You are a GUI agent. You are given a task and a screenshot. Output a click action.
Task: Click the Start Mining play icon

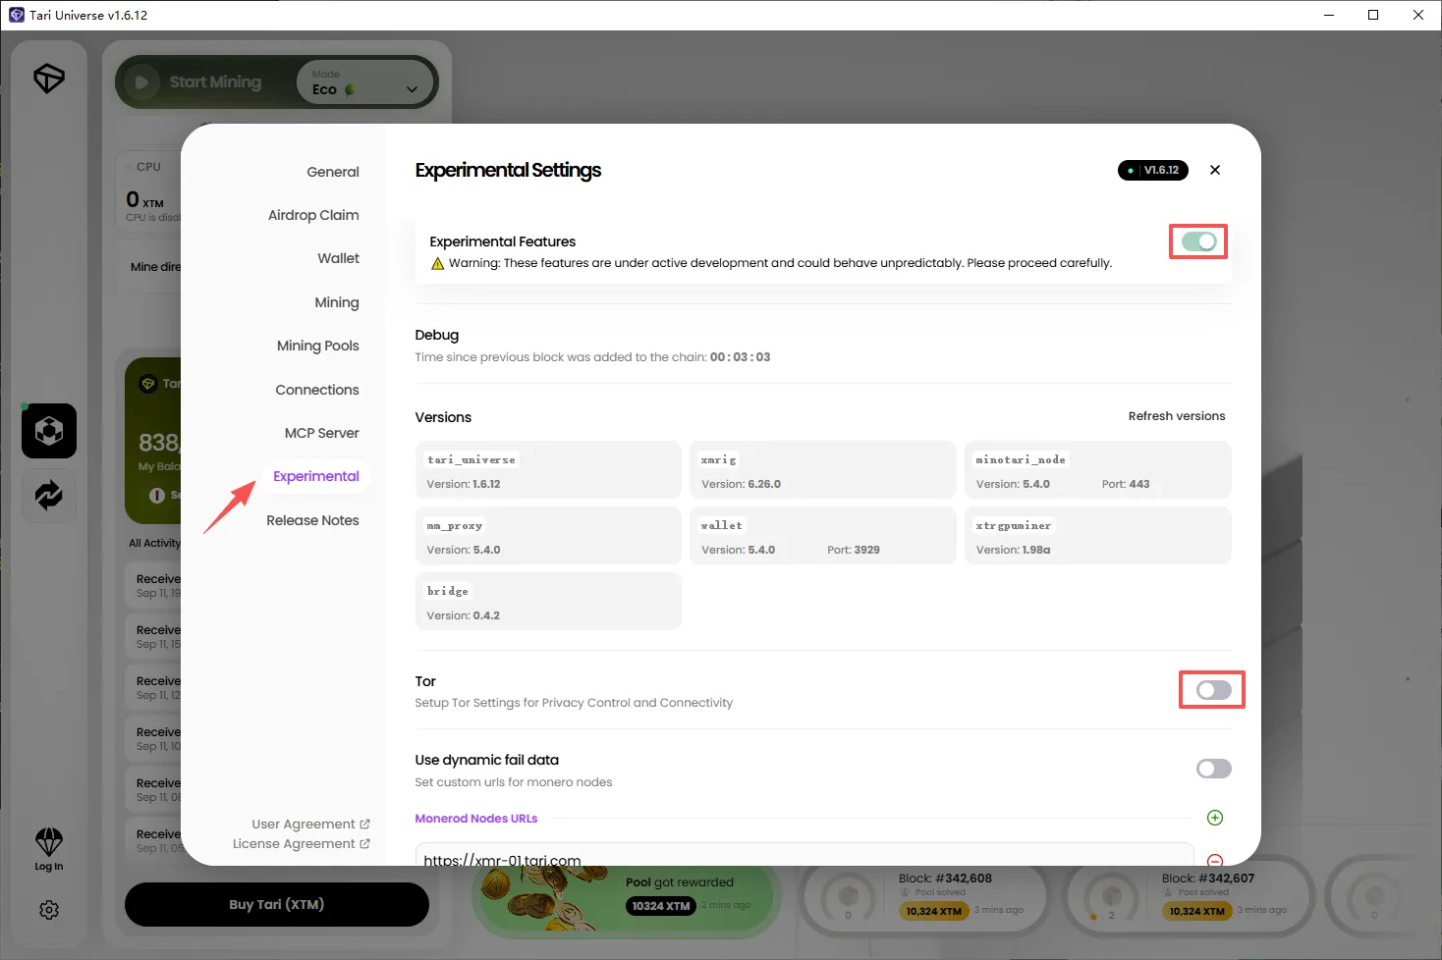pyautogui.click(x=141, y=82)
